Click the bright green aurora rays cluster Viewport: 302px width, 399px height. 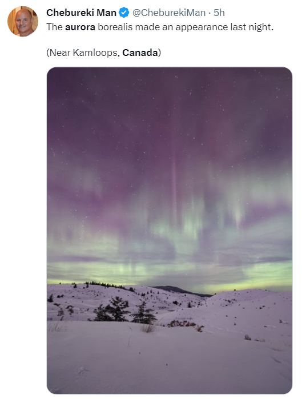[194, 216]
